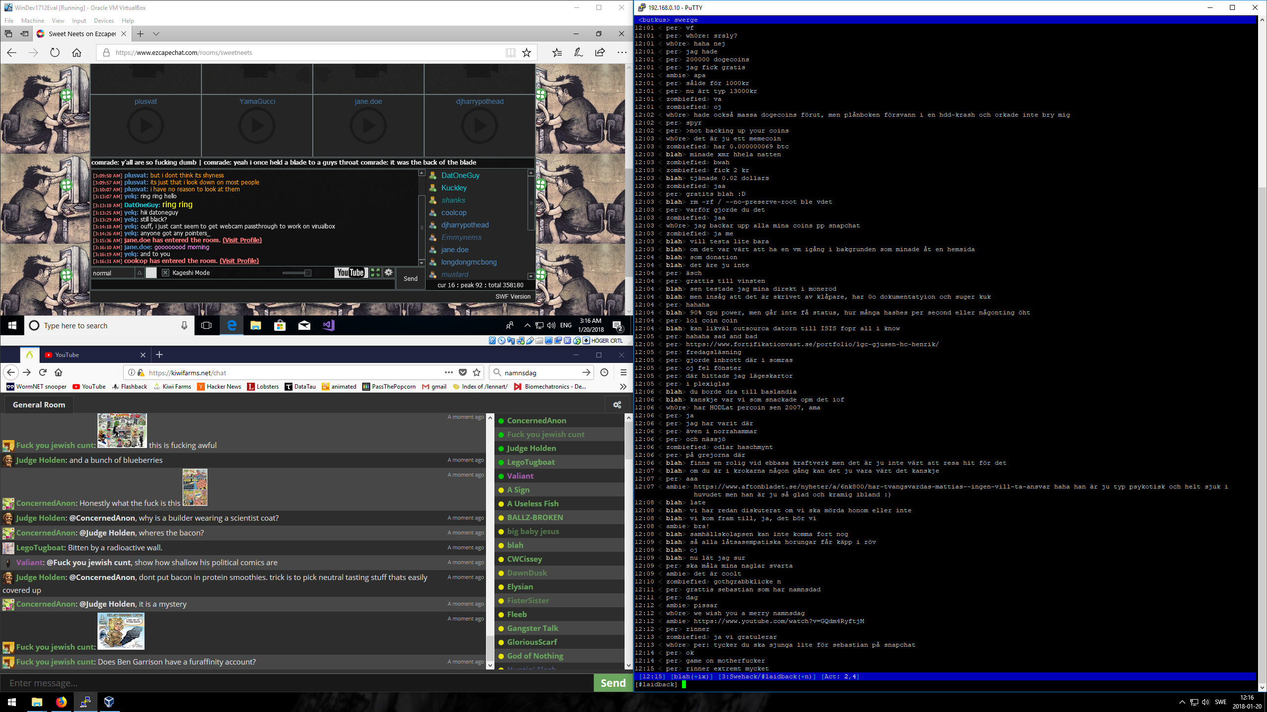The image size is (1267, 712).
Task: Open VirtualBox View menu
Action: (x=58, y=21)
